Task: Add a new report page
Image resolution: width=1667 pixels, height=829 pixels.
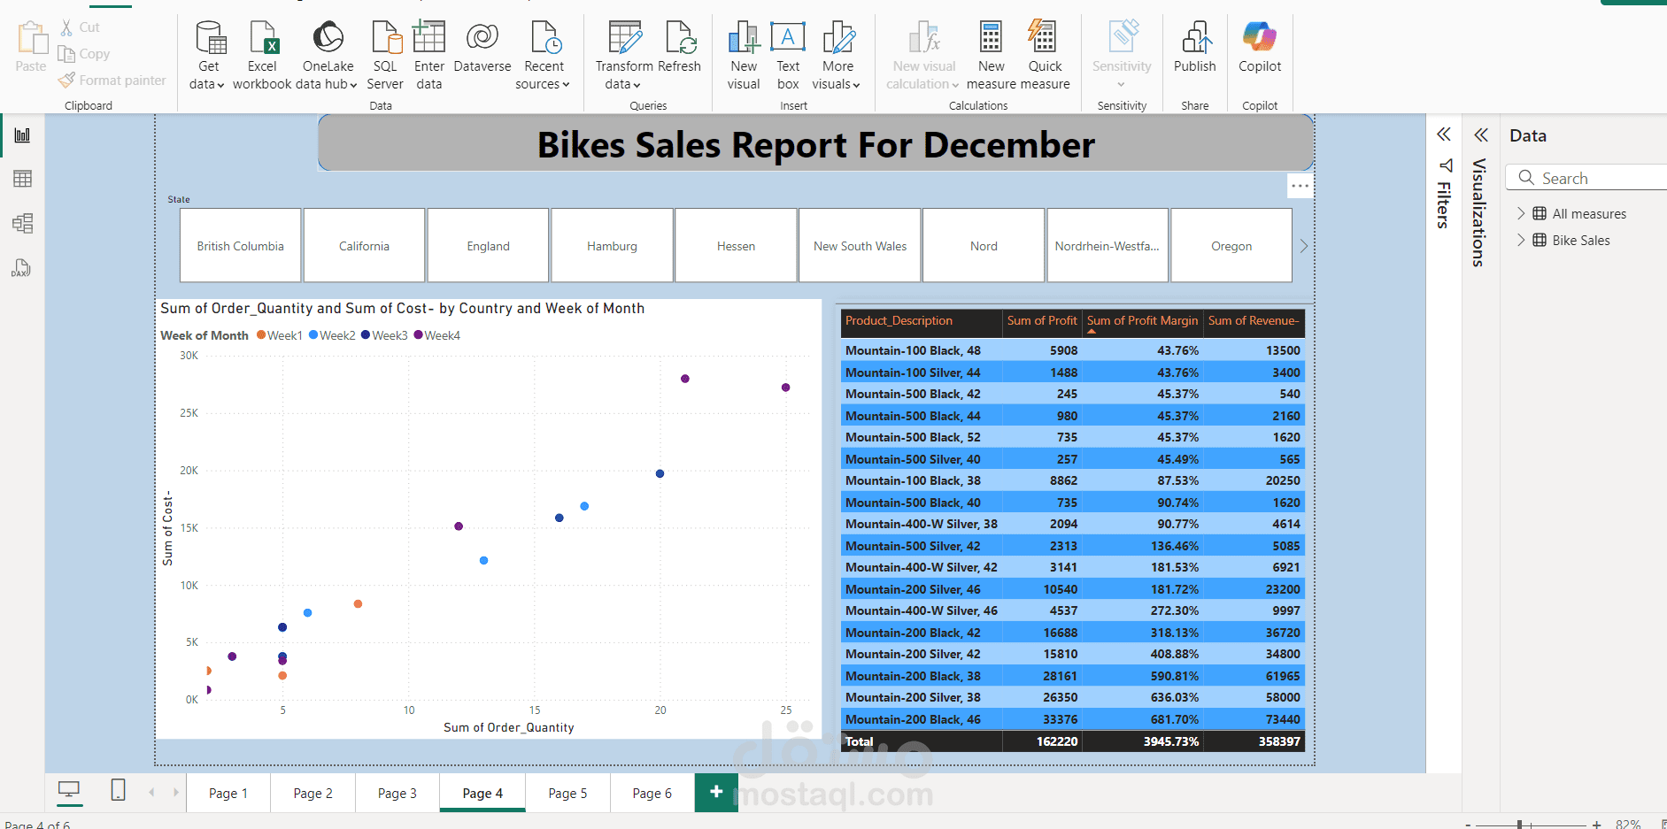Action: (716, 792)
